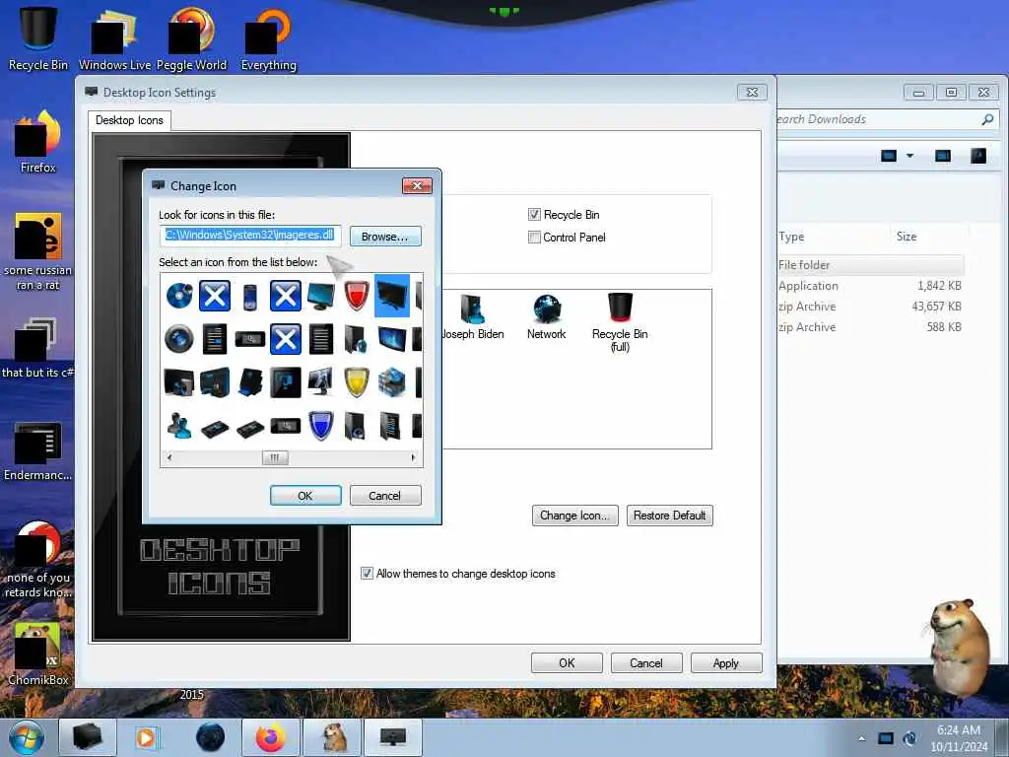This screenshot has height=757, width=1009.
Task: Open the ChomikBox desktop shortcut
Action: coord(38,654)
